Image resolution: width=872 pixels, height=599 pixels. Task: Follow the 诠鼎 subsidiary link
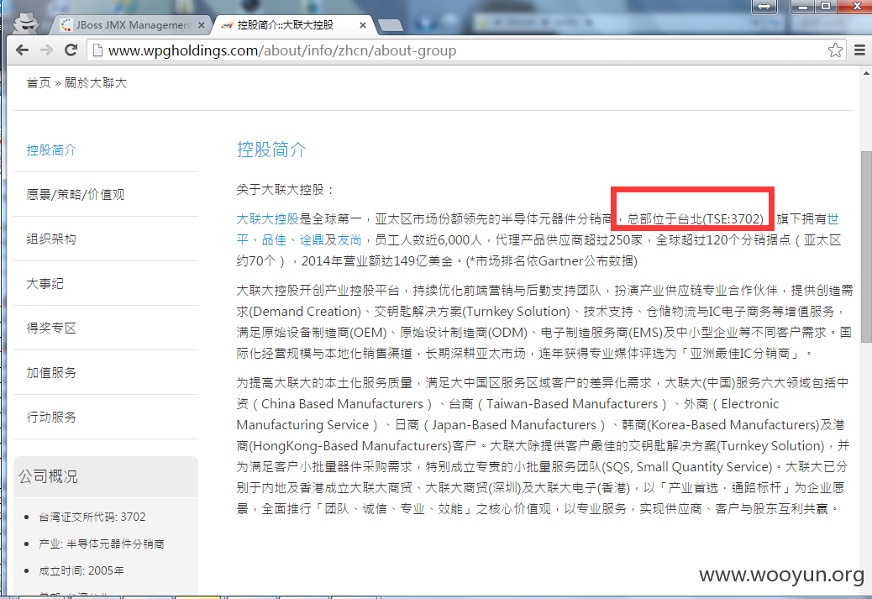312,239
